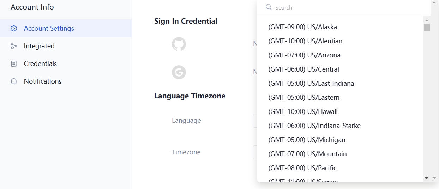The image size is (439, 189).
Task: Open the Credentials page
Action: [x=40, y=64]
